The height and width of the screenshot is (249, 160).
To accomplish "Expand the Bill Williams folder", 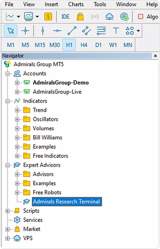I will [x=17, y=138].
